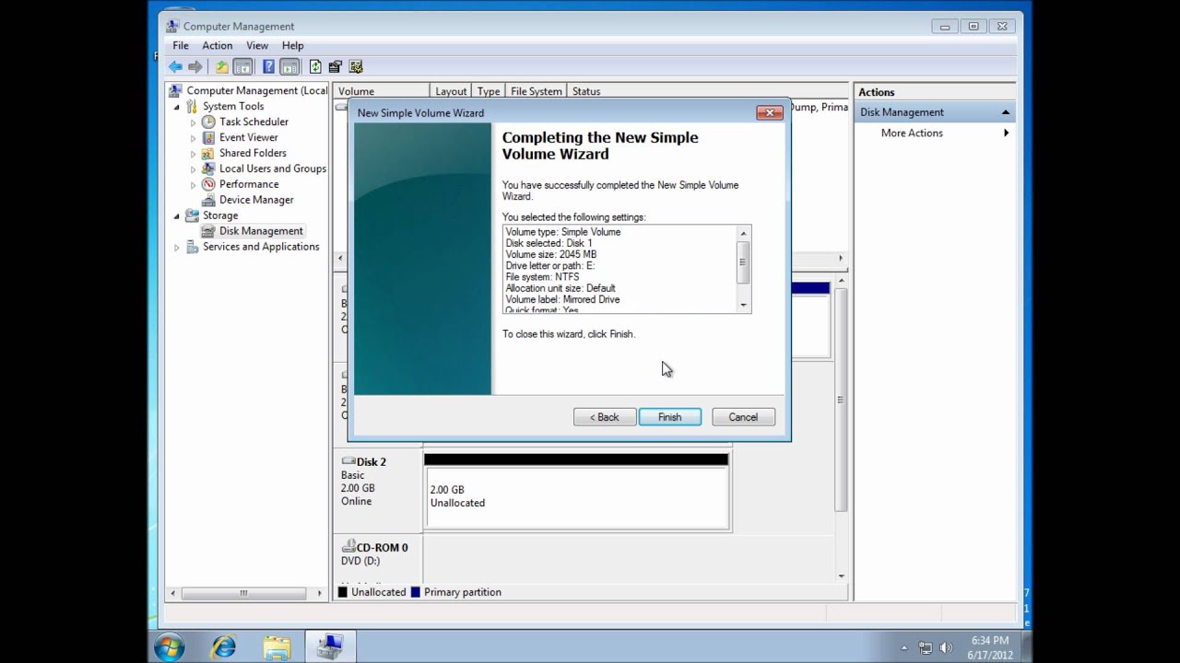Click the volume speaker tray icon

tap(946, 648)
